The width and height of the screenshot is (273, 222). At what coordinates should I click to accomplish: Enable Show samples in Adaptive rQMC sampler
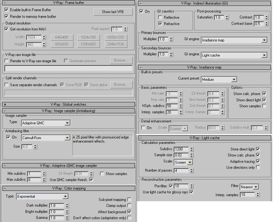pyautogui.click(x=102, y=174)
